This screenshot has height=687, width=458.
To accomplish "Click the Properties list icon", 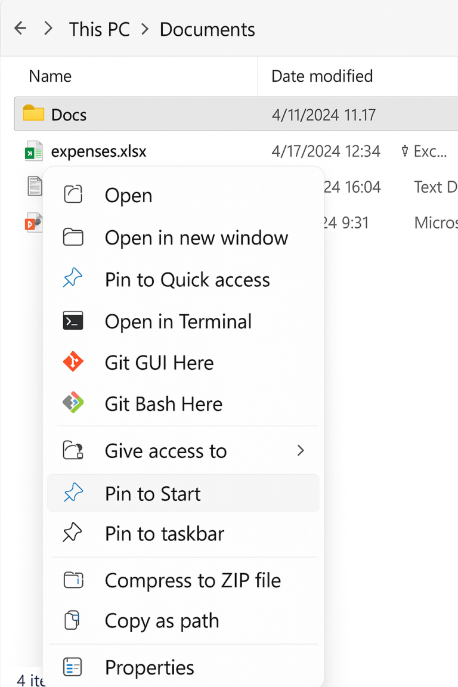I will click(x=73, y=667).
